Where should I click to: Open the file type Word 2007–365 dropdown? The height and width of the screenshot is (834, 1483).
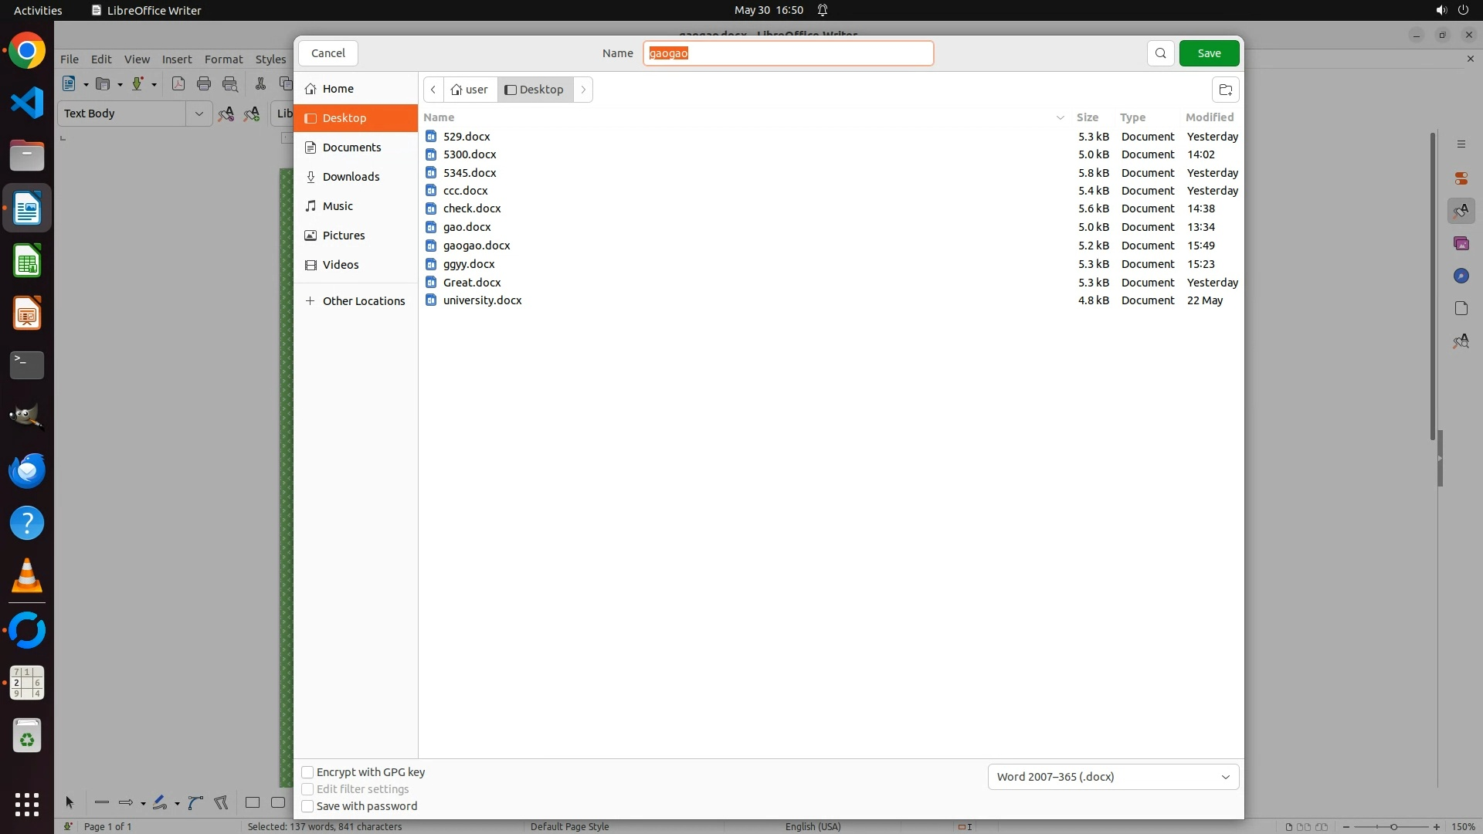click(1113, 777)
